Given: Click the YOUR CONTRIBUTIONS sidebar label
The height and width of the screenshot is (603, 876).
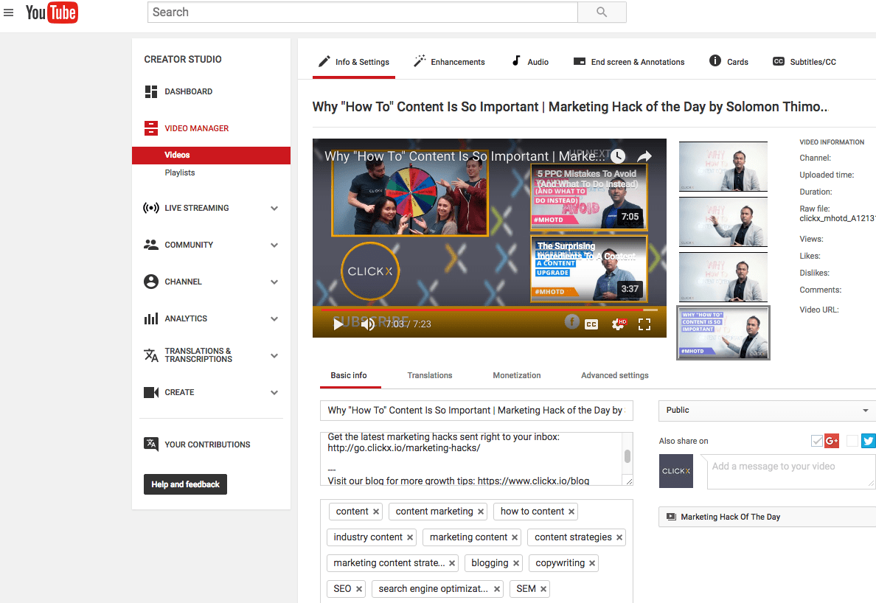Looking at the screenshot, I should (x=207, y=445).
